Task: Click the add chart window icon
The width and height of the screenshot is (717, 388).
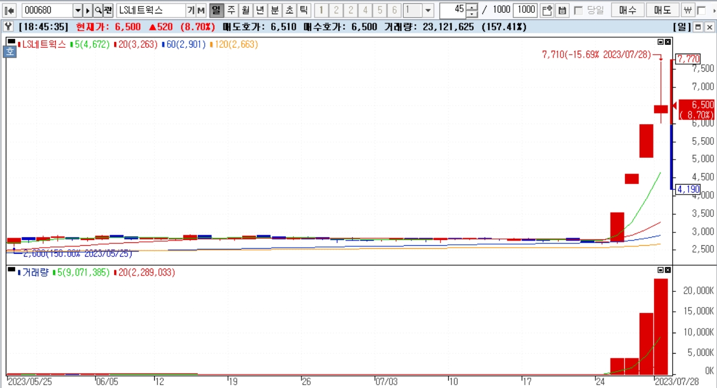Action: 546,10
